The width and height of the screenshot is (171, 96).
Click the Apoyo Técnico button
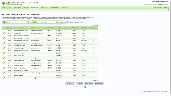pyautogui.click(x=89, y=83)
